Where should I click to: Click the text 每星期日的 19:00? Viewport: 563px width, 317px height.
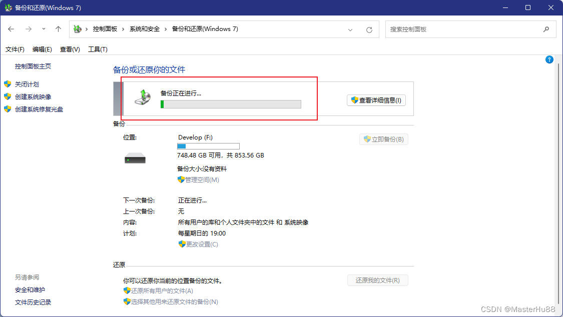click(x=202, y=233)
